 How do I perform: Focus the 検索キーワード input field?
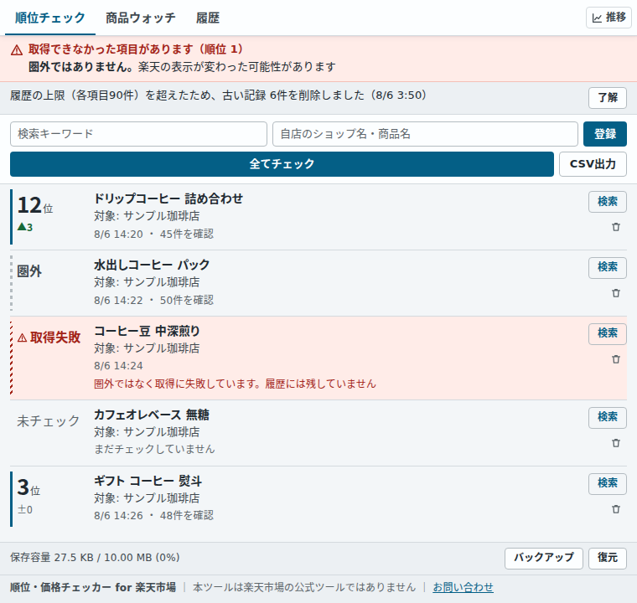[x=138, y=134]
